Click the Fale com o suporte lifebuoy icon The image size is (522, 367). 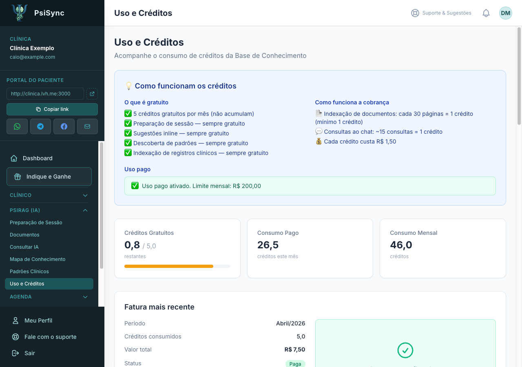(x=15, y=337)
